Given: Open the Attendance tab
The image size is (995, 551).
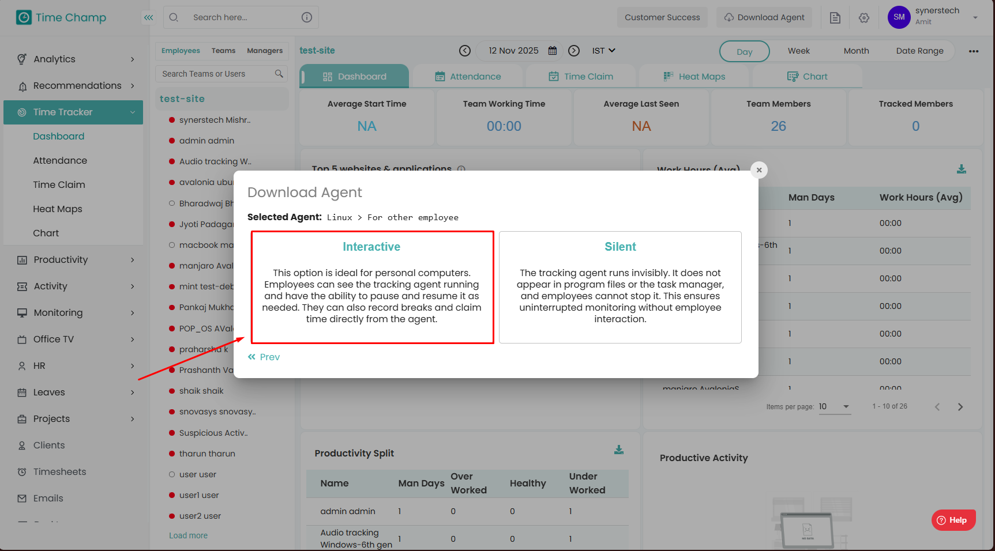Looking at the screenshot, I should [x=468, y=77].
